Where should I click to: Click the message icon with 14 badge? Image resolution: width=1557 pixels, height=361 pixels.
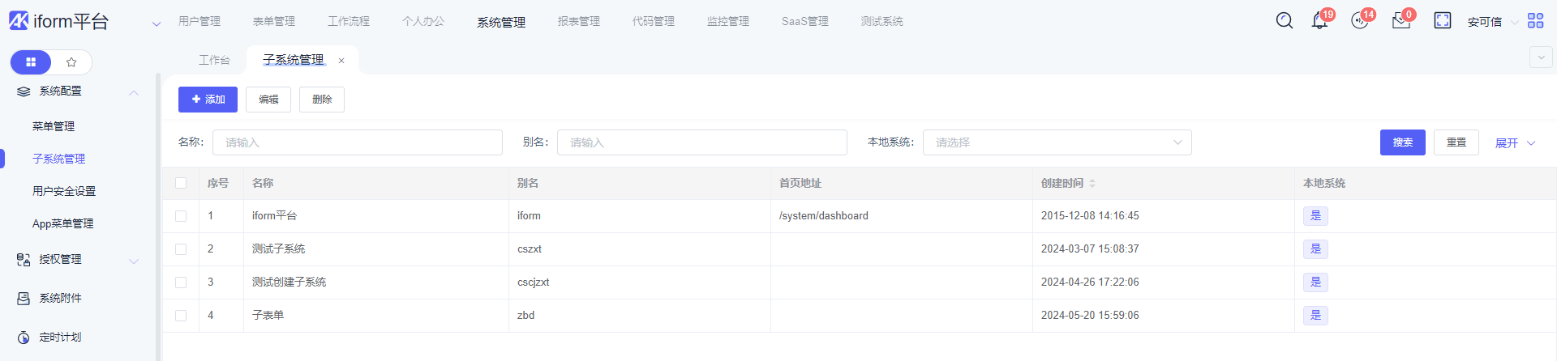tap(1360, 21)
